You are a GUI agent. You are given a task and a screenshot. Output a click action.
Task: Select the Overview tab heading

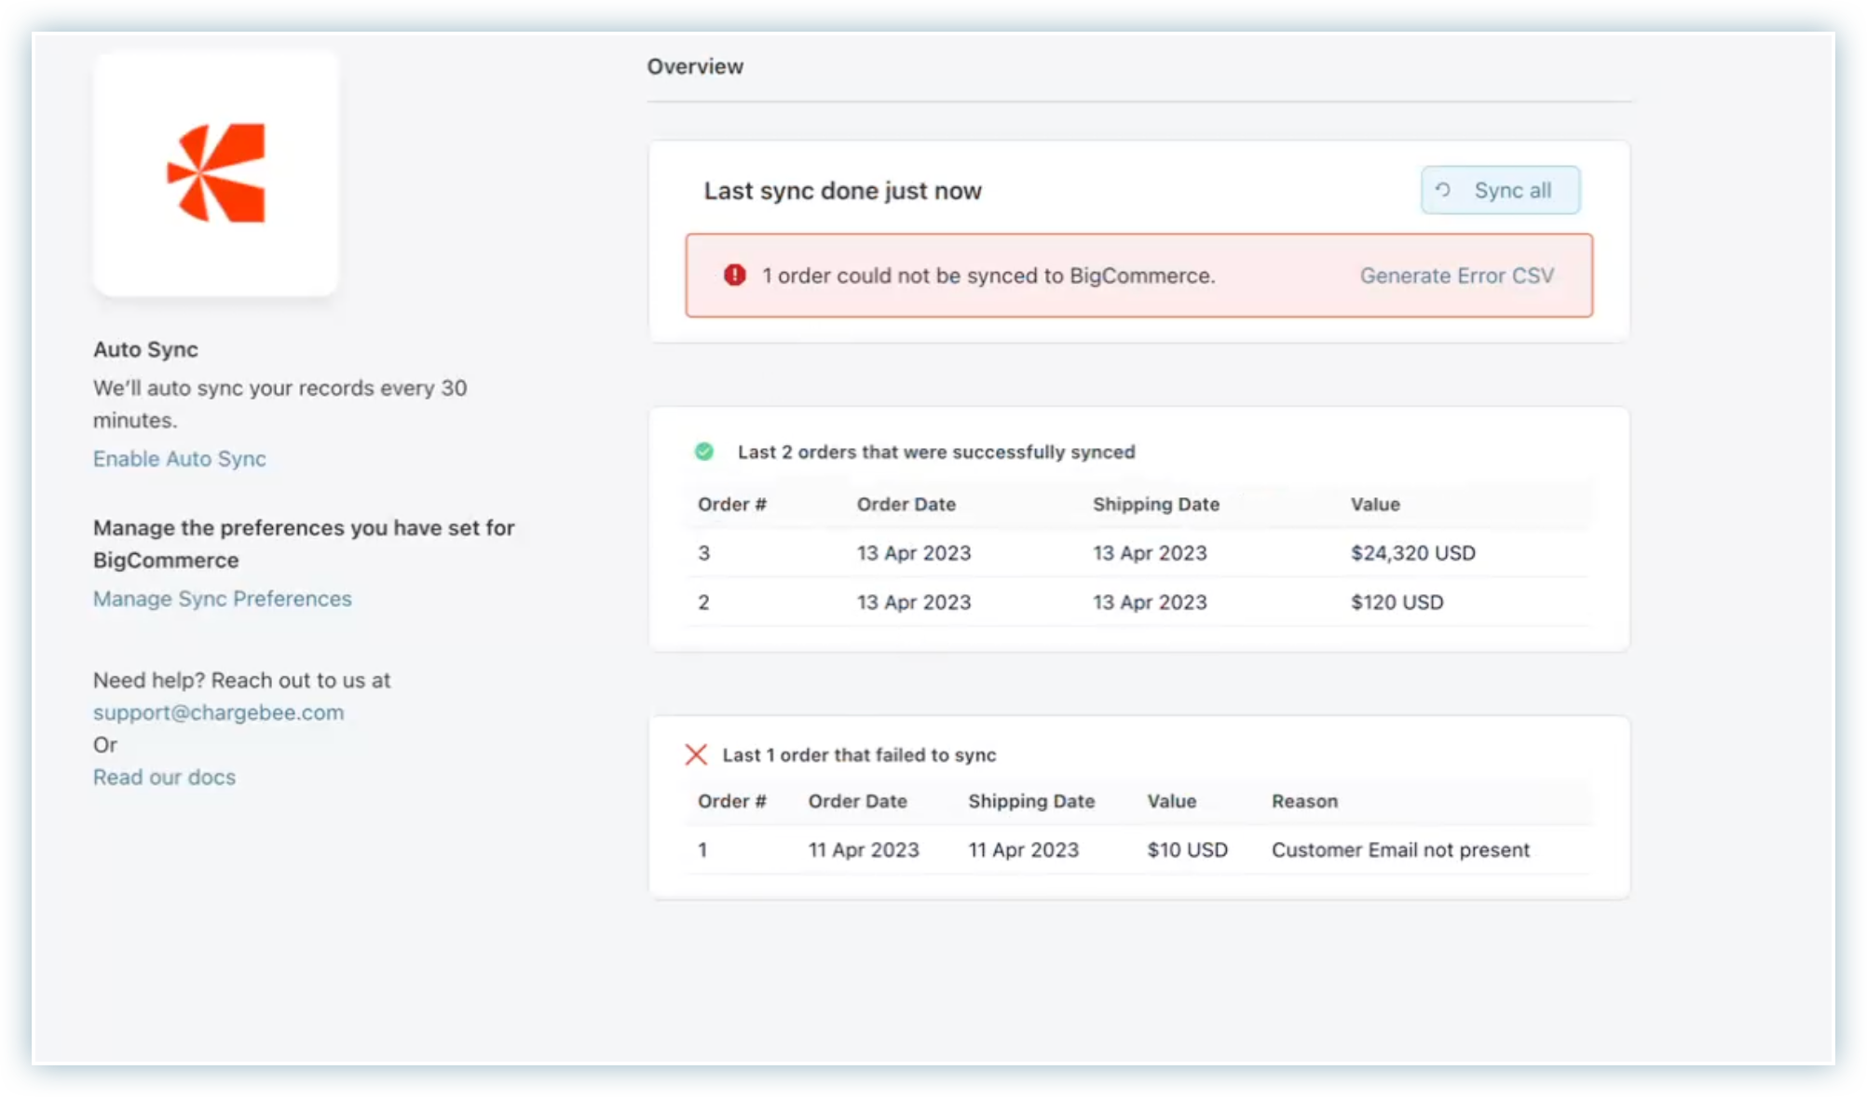click(x=695, y=66)
